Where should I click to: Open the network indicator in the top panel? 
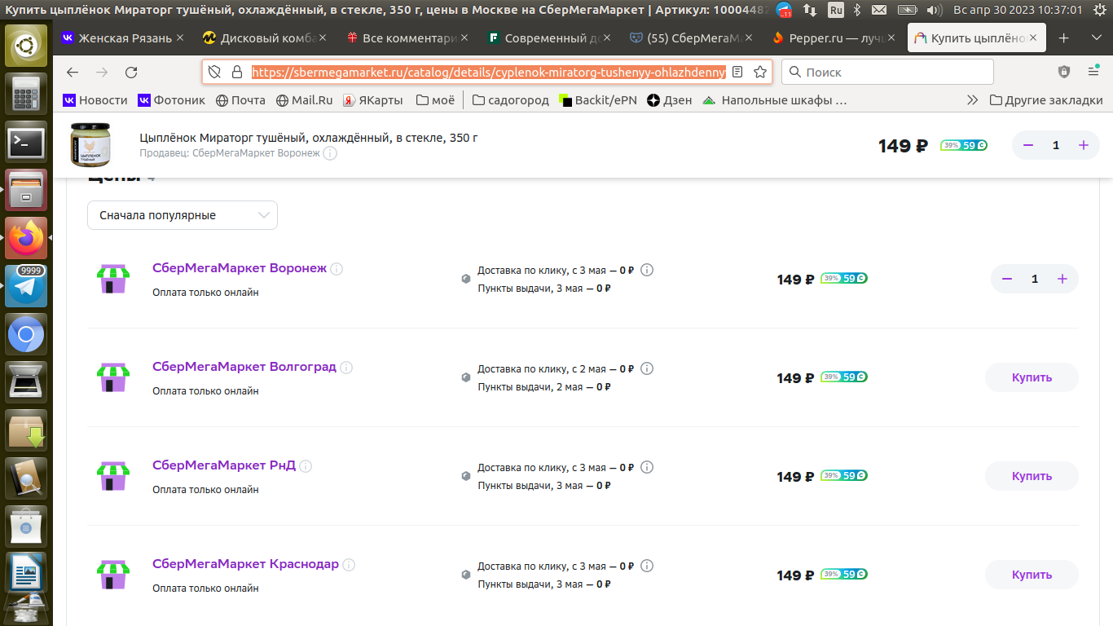(810, 10)
